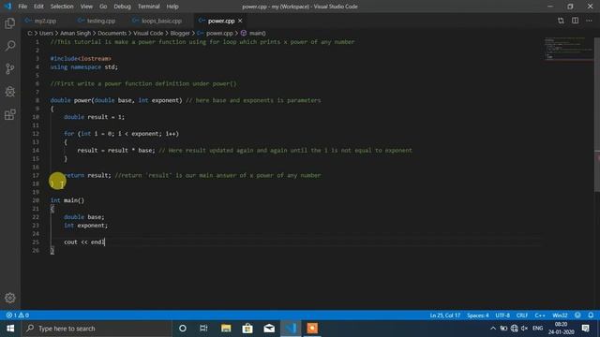Screen dimensions: 600x337
Task: Switch to VS Code taskbar button
Action: click(x=291, y=329)
